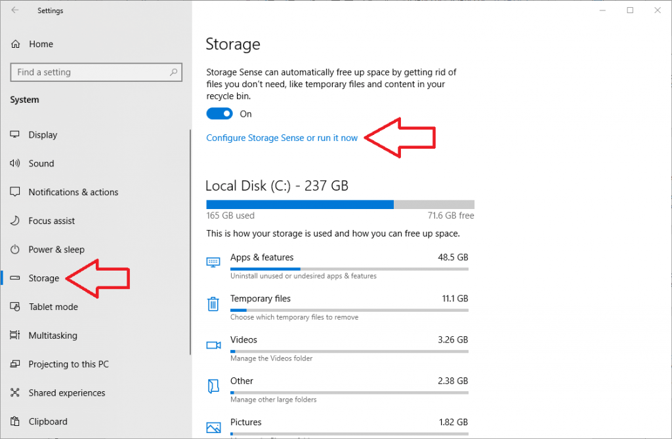The width and height of the screenshot is (672, 439).
Task: Open Configure Storage Sense or run it now
Action: [282, 138]
